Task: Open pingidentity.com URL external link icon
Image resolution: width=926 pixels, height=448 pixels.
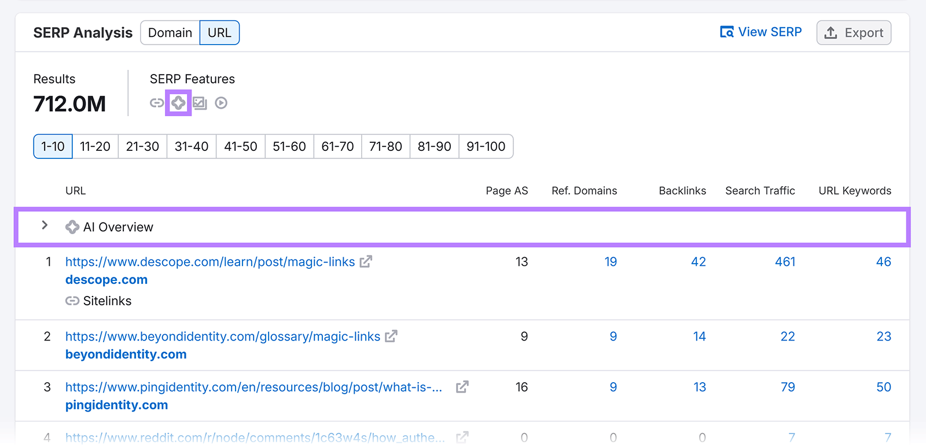Action: [462, 387]
